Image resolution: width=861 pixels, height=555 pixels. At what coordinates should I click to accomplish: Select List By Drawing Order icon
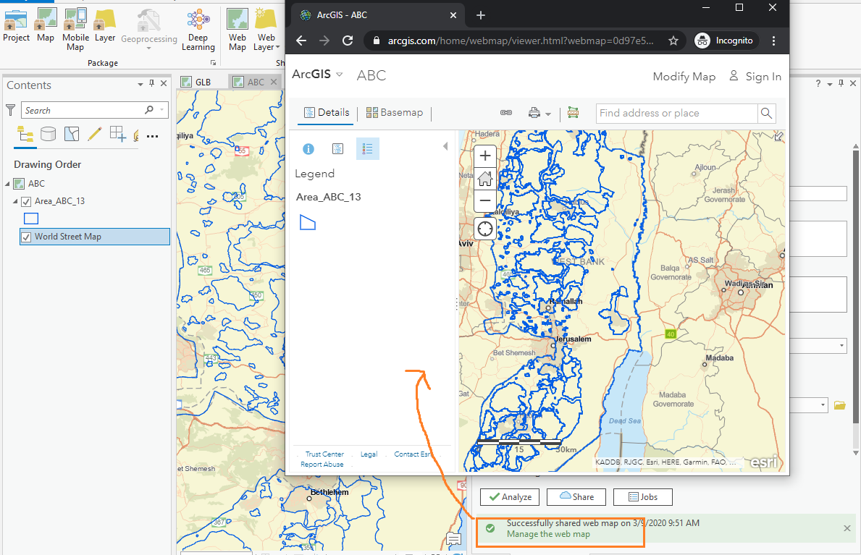coord(25,134)
